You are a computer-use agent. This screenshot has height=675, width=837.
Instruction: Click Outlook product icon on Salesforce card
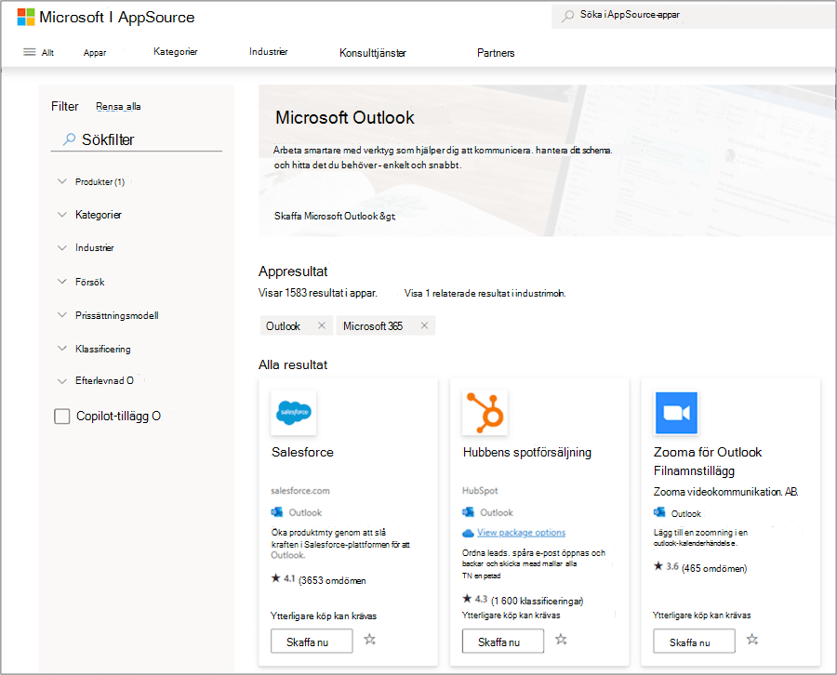click(x=276, y=512)
